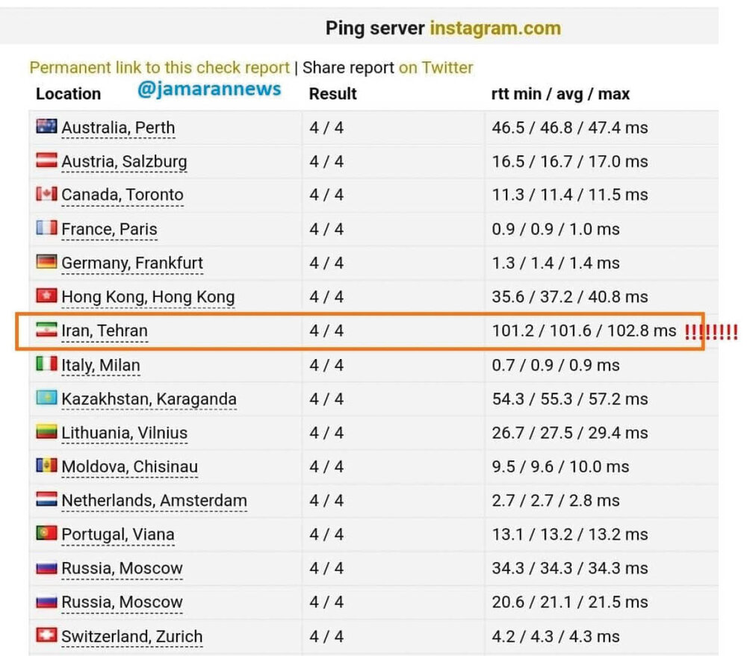This screenshot has width=747, height=656.
Task: Click the Netherlands, Amsterdam location link
Action: click(154, 501)
